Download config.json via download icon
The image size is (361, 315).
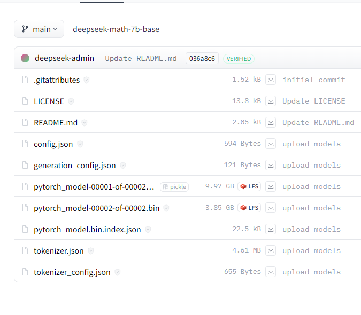(x=271, y=144)
